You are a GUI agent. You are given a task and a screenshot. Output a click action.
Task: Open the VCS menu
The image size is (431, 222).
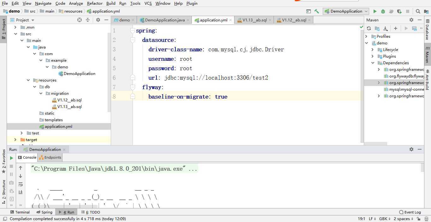click(148, 3)
